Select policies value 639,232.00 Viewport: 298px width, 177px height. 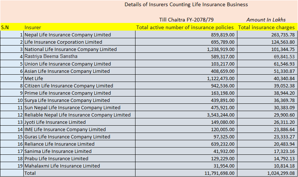[x=223, y=144]
